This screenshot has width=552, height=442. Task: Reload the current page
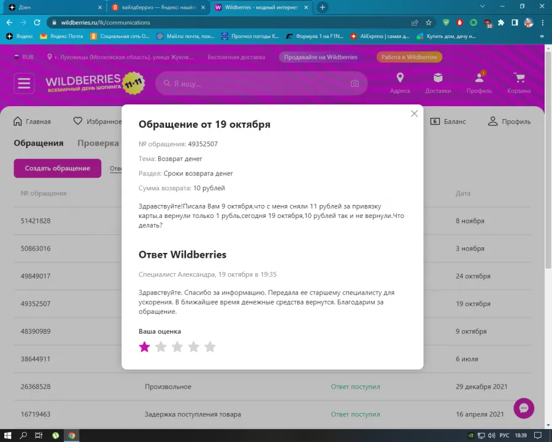pyautogui.click(x=37, y=23)
